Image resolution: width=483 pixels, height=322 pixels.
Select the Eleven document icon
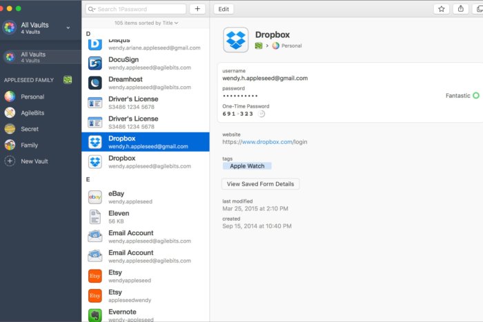pyautogui.click(x=95, y=217)
